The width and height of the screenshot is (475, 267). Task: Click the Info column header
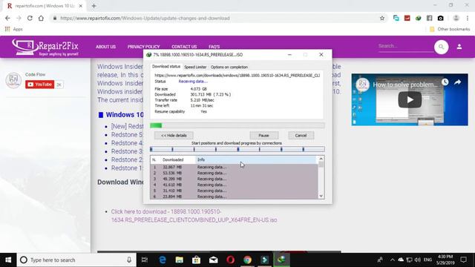tap(256, 159)
